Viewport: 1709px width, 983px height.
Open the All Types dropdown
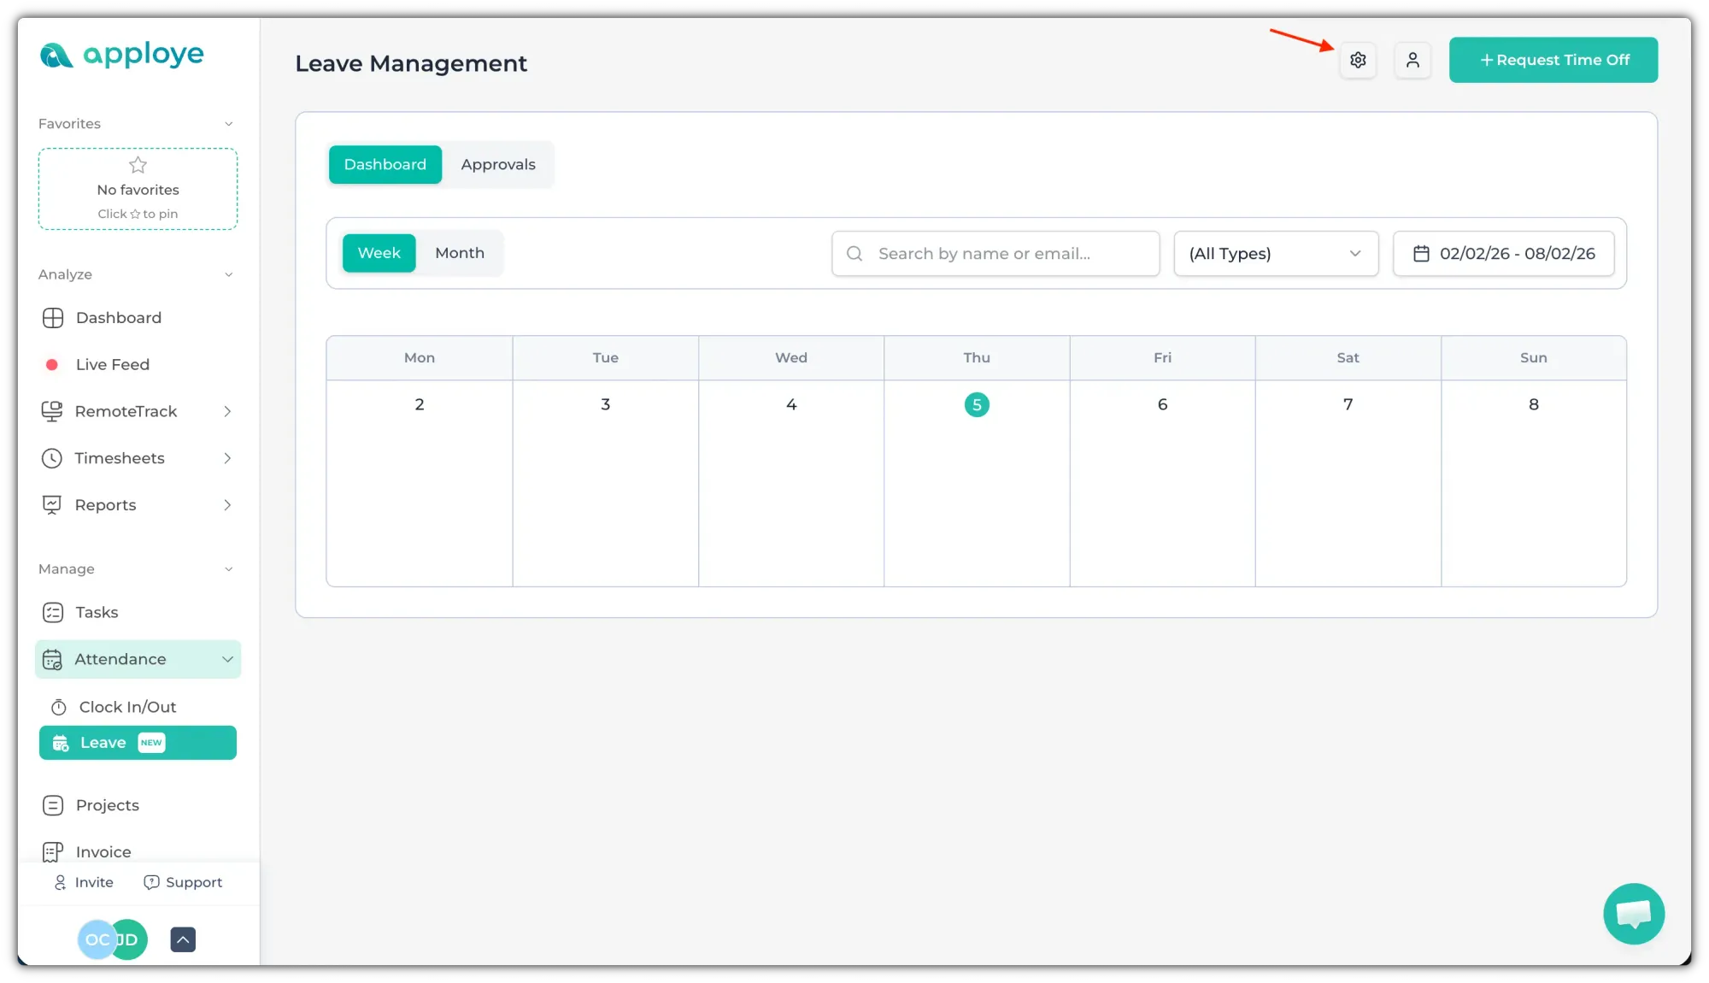[1275, 254]
